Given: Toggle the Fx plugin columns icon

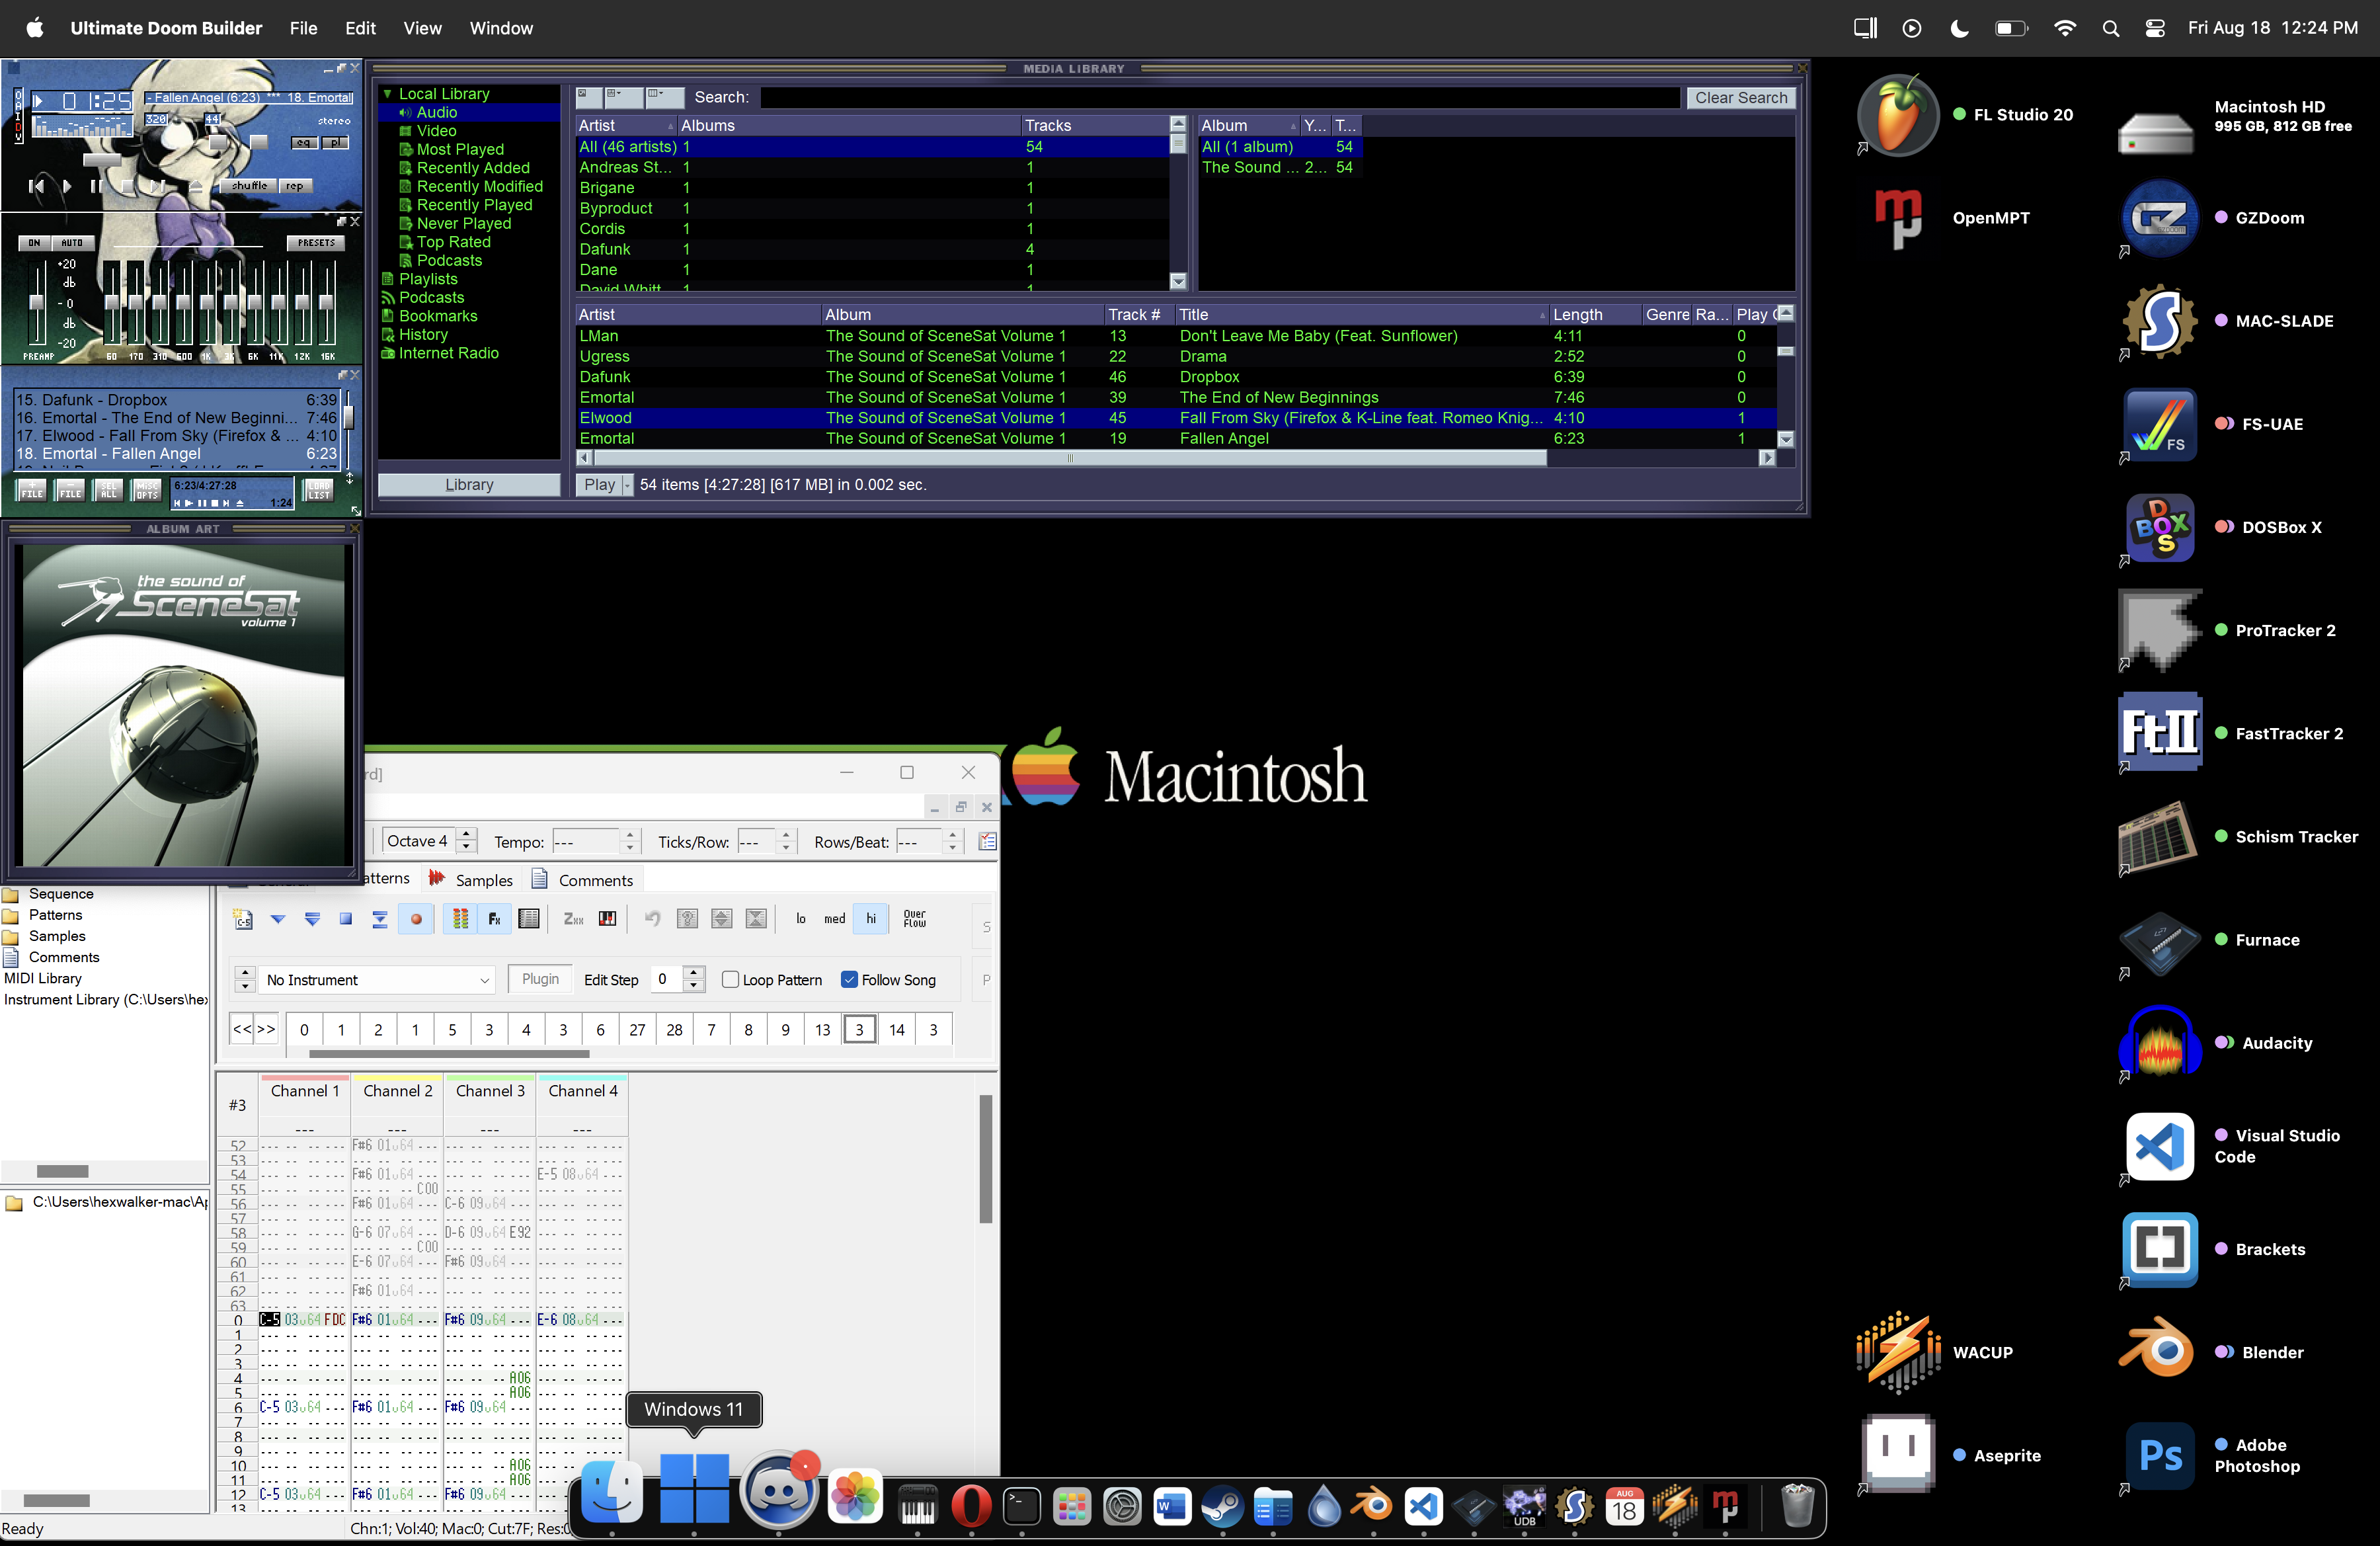Looking at the screenshot, I should [494, 919].
